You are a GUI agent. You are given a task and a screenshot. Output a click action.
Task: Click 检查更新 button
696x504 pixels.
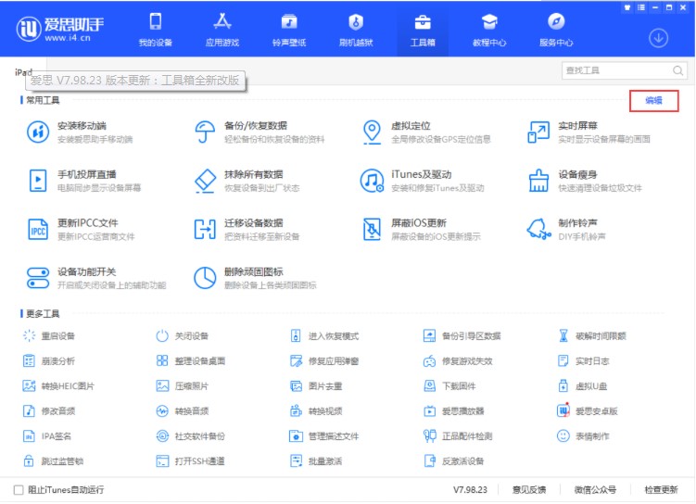tap(661, 489)
